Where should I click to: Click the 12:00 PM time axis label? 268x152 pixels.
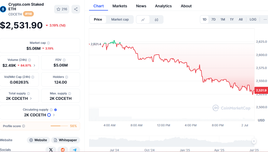164,125
